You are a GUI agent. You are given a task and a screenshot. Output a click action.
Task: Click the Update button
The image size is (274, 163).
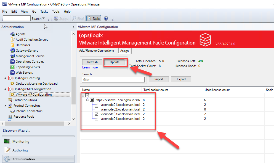pos(115,62)
